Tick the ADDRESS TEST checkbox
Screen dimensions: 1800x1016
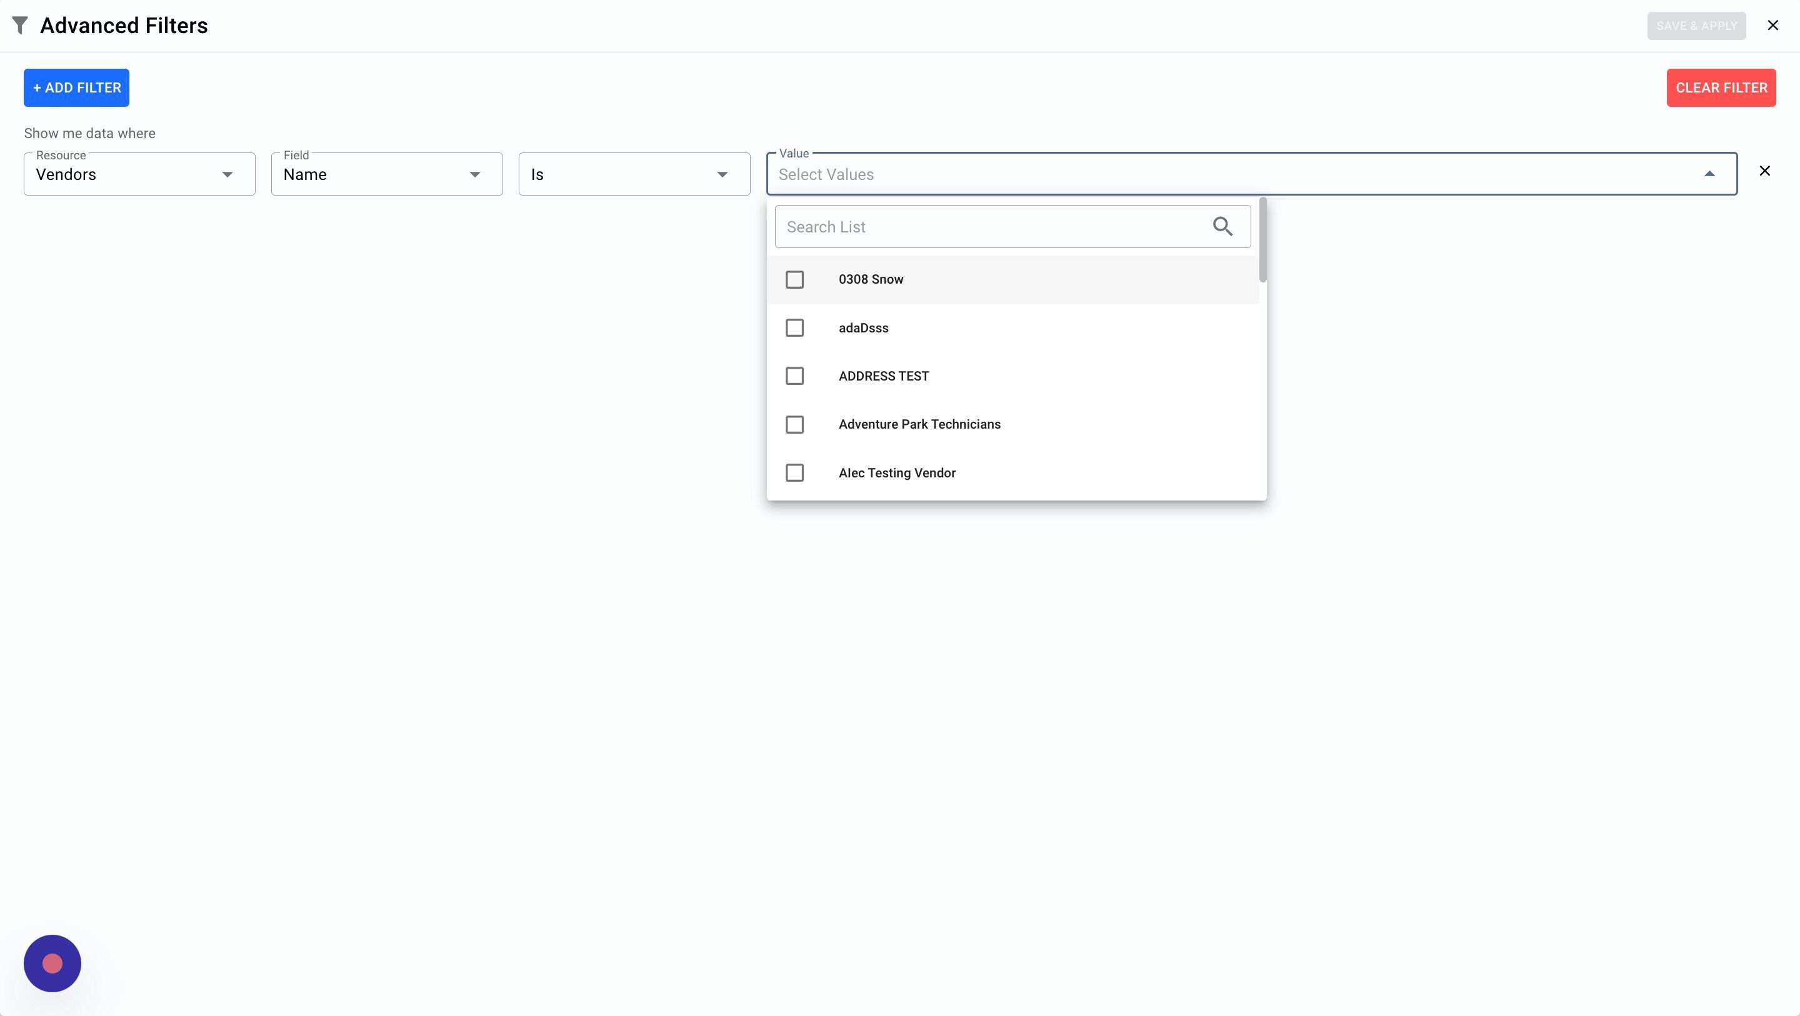tap(794, 376)
